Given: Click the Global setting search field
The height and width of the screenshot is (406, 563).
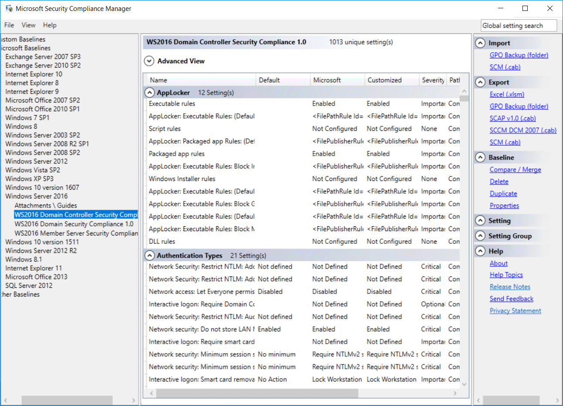Looking at the screenshot, I should [519, 26].
